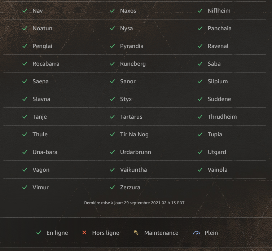The height and width of the screenshot is (251, 272).
Task: Click the Maintenance legend label
Action: 161,233
